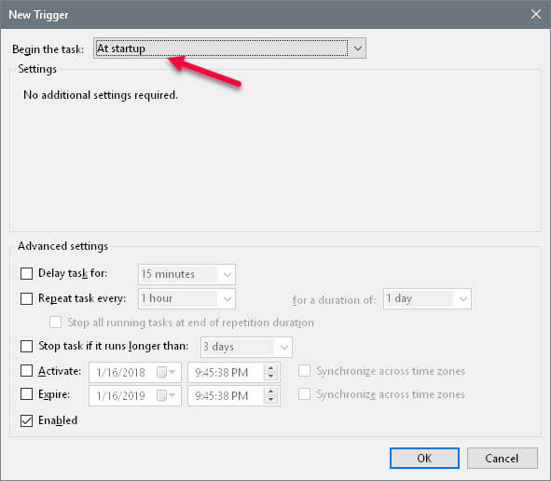This screenshot has width=551, height=481.
Task: Open the 1 hour repeat interval dropdown
Action: [x=186, y=298]
